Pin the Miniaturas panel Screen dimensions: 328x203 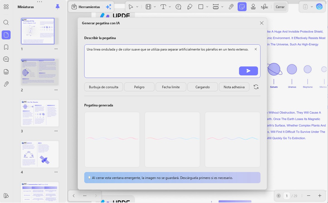(x=57, y=7)
